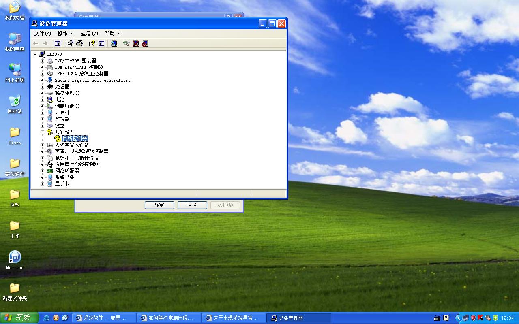Expand the DVD/CD-ROM 驱动器 node
This screenshot has width=519, height=324.
[42, 61]
